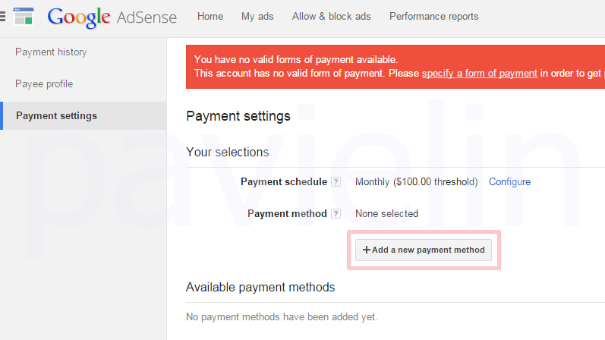Click the AdSense product icon
The height and width of the screenshot is (340, 605).
click(x=24, y=16)
